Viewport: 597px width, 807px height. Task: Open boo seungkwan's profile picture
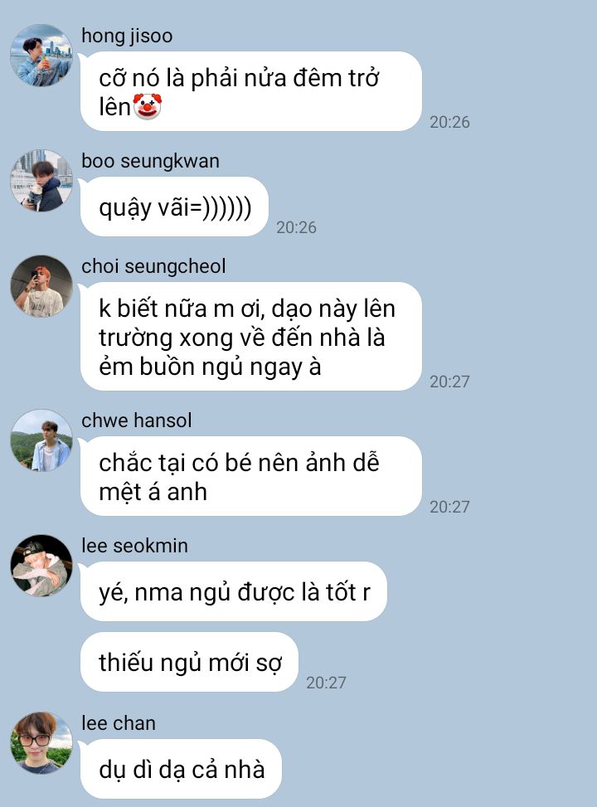coord(41,181)
